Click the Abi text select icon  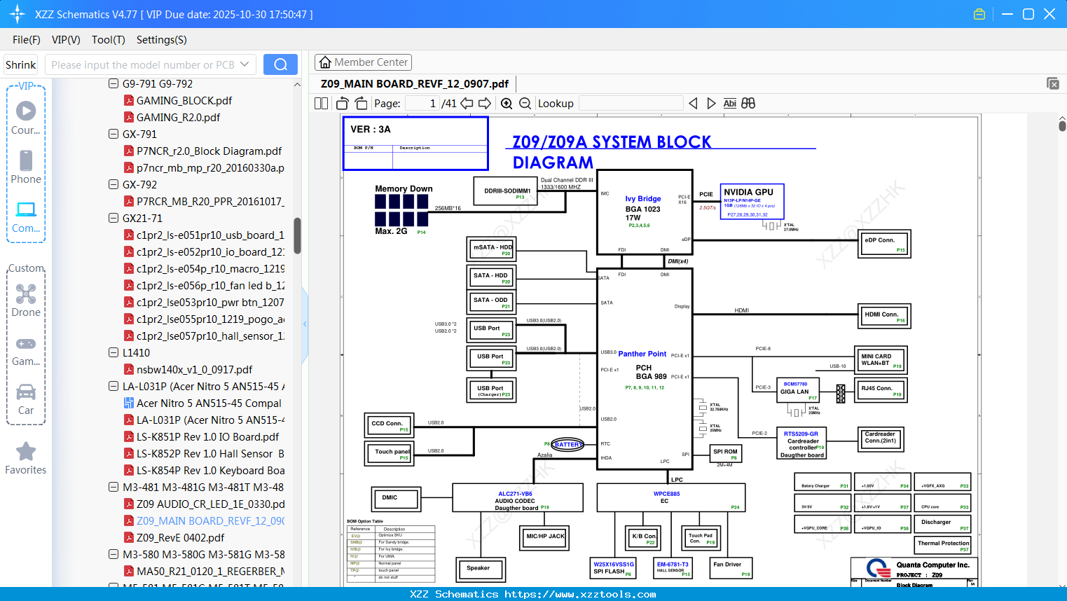729,104
